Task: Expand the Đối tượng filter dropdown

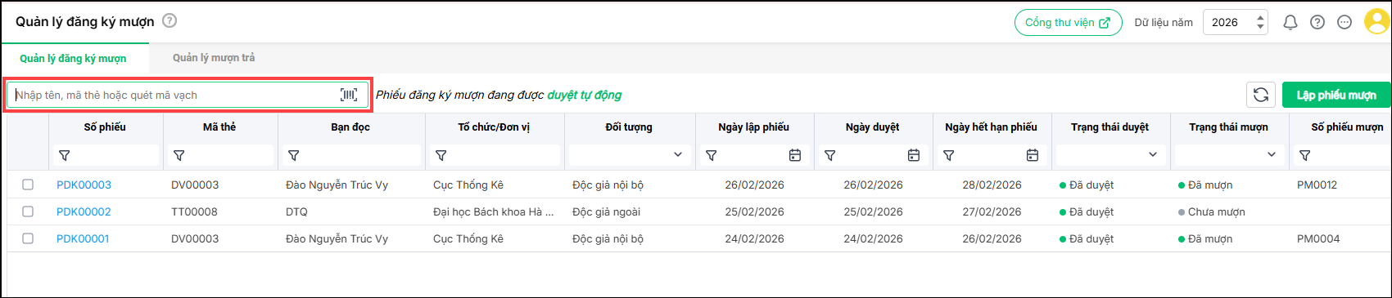Action: [x=678, y=155]
